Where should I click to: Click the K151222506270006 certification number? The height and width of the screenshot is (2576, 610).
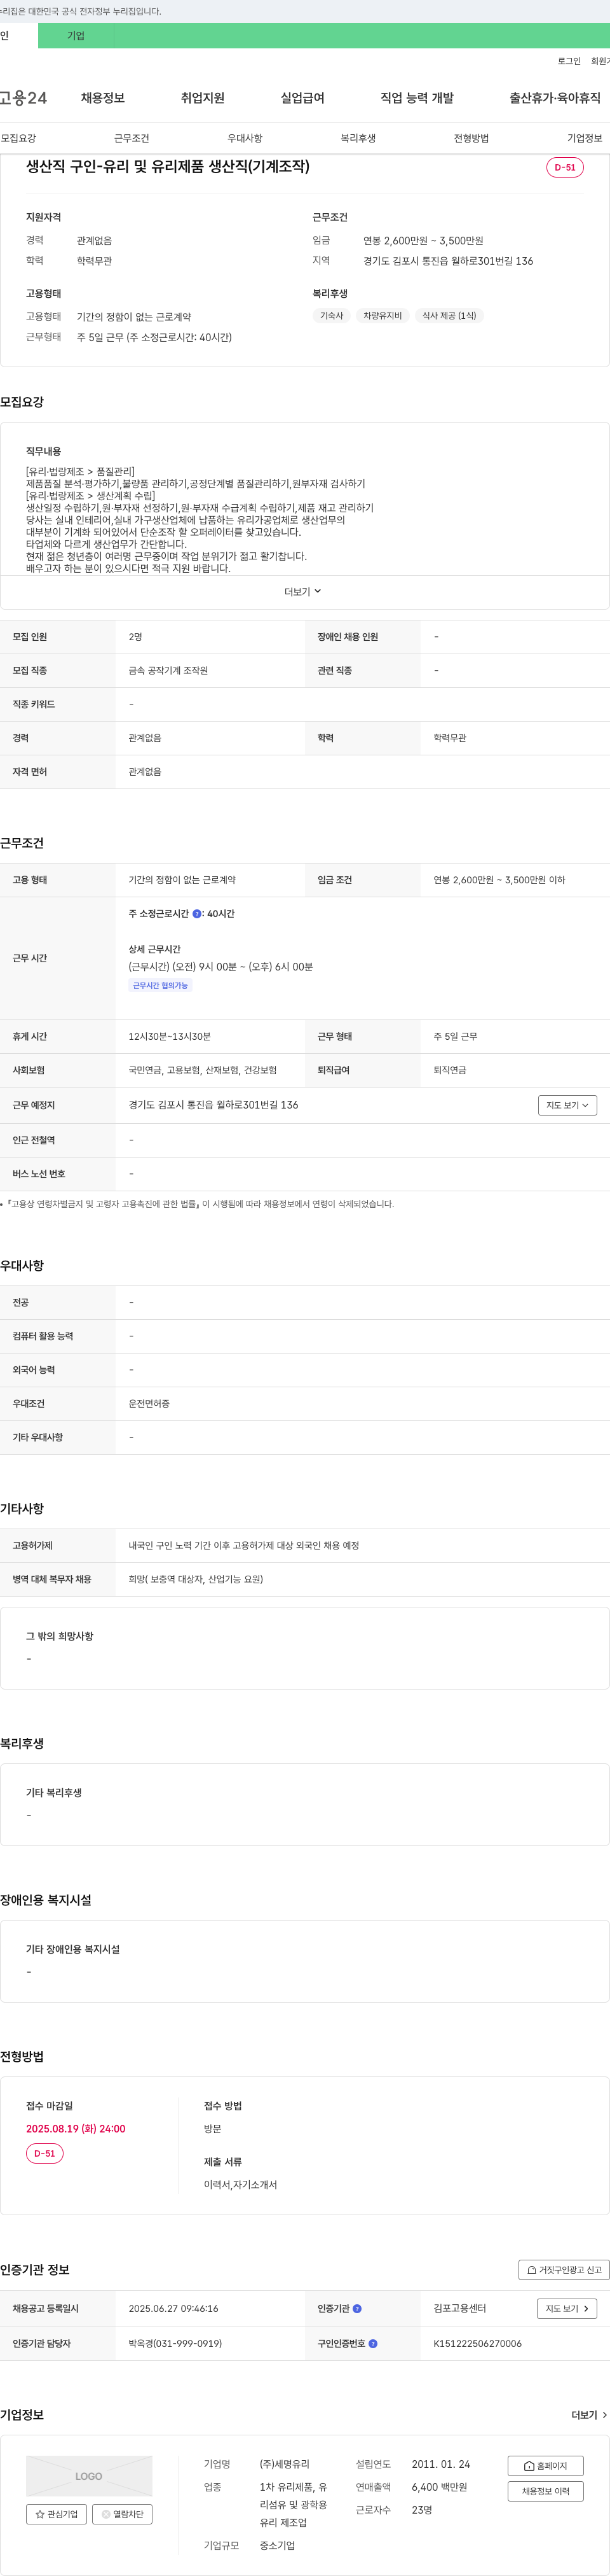(x=477, y=2344)
